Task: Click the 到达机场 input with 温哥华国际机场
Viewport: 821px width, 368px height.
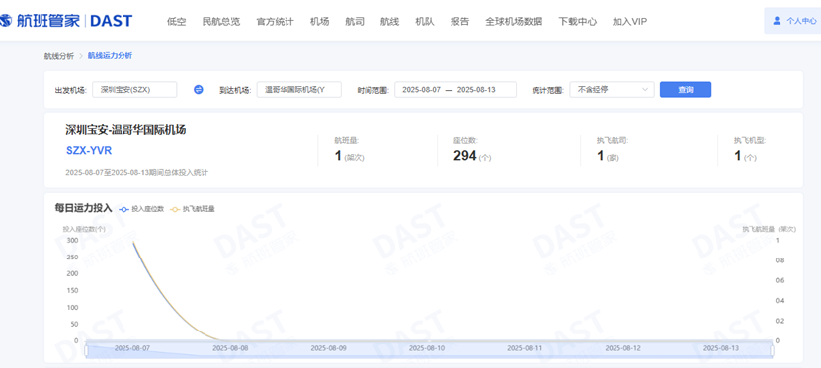Action: point(299,90)
